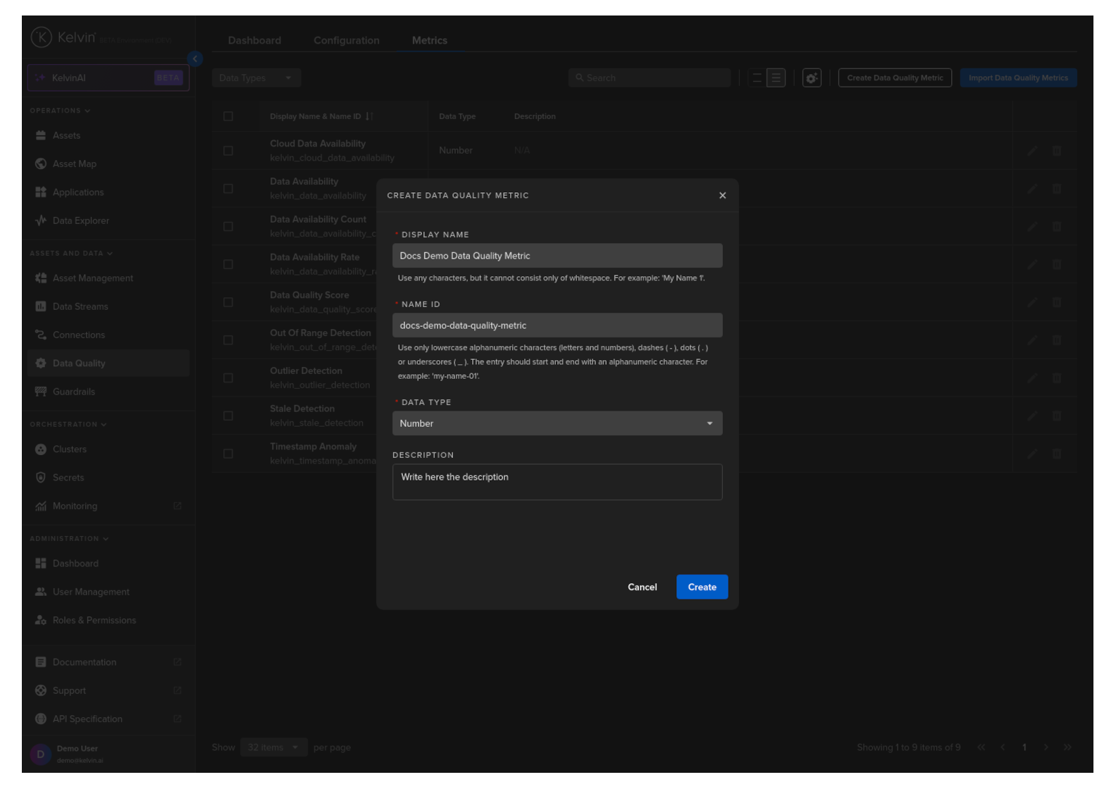Open Clusters in the Orchestration section
The image size is (1116, 789).
pyautogui.click(x=69, y=449)
